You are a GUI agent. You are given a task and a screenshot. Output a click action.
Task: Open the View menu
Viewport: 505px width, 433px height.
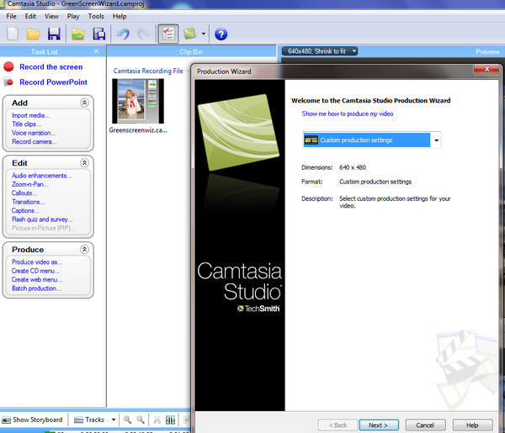tap(51, 16)
